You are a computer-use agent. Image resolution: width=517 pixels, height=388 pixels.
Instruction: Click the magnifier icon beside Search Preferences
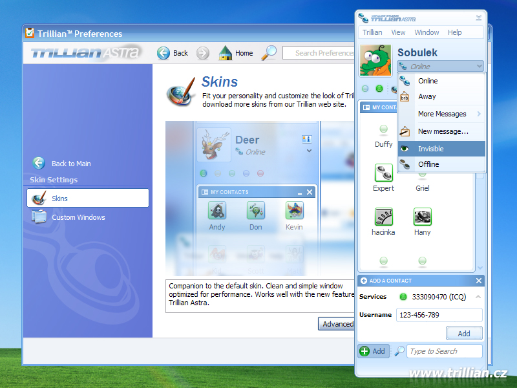tap(269, 53)
